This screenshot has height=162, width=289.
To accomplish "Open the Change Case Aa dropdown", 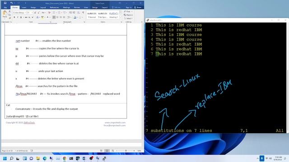I will click(x=43, y=13).
